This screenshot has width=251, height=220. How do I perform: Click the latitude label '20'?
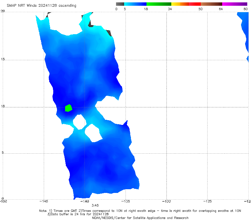point(3,11)
